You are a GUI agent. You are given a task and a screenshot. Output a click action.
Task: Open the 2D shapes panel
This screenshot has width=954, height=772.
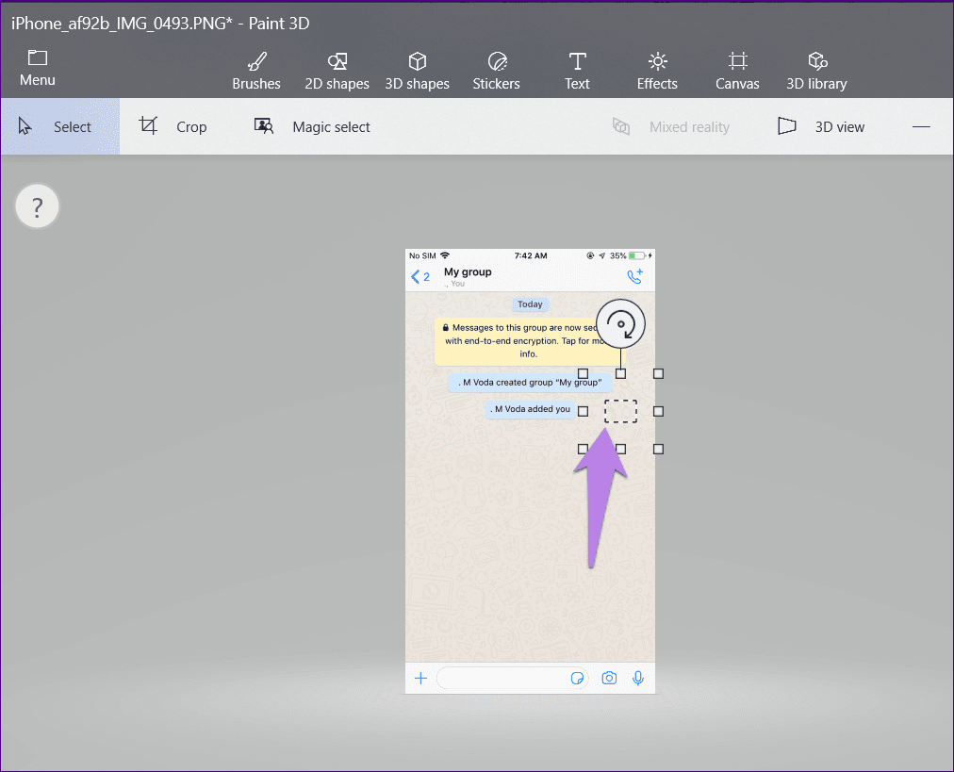(337, 72)
